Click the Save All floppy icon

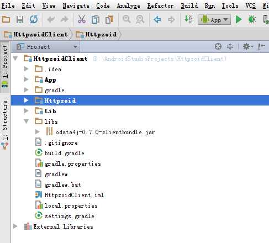tap(20, 19)
